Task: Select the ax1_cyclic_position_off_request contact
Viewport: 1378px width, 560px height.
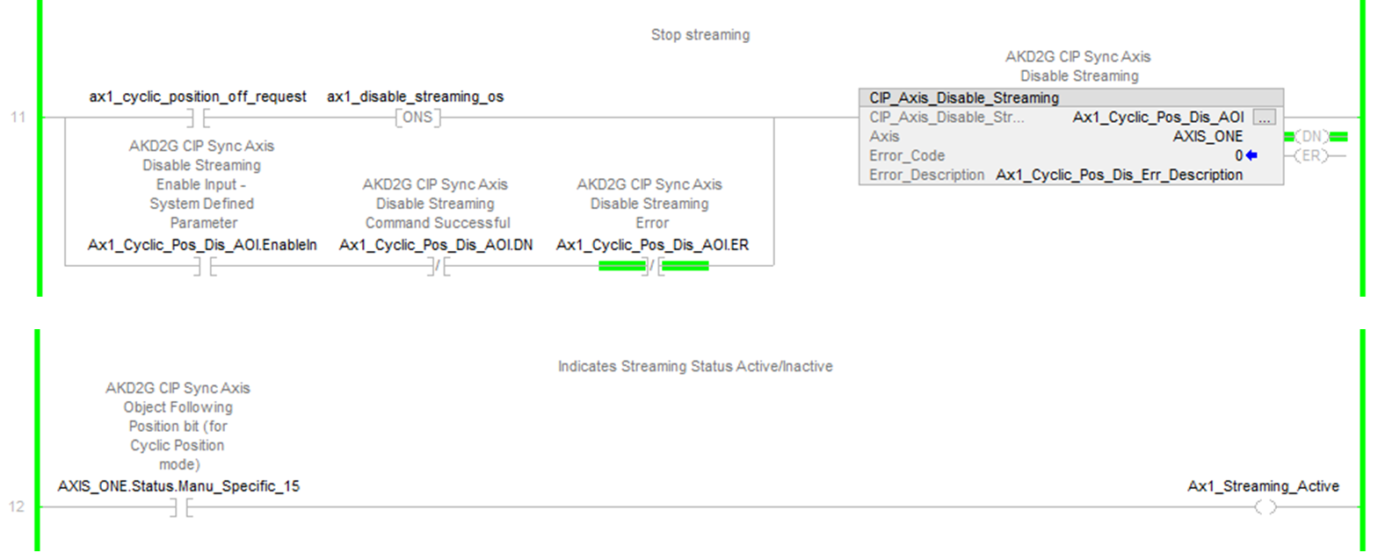Action: [x=198, y=117]
